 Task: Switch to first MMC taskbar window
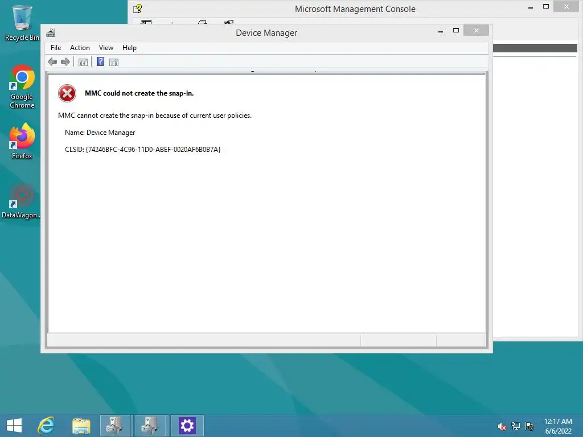click(115, 426)
